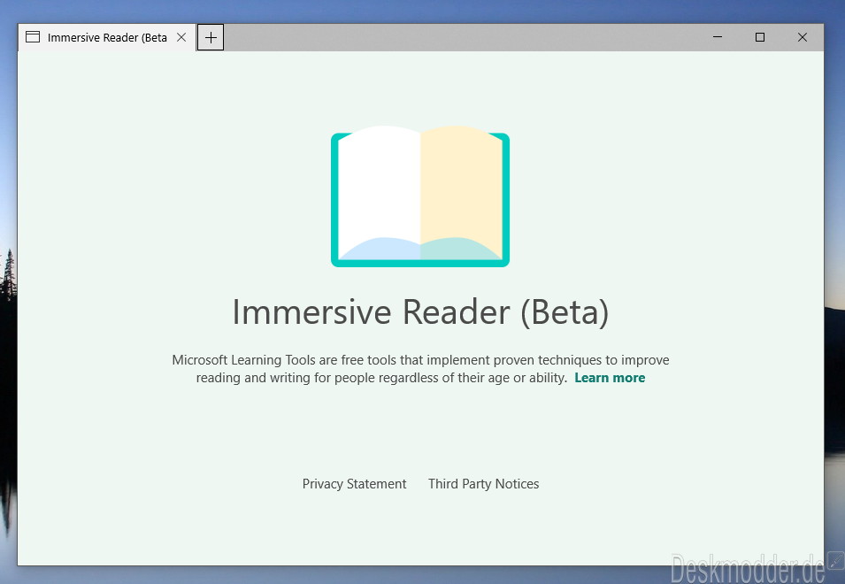
Task: Open the Third Party Notices link
Action: 483,484
